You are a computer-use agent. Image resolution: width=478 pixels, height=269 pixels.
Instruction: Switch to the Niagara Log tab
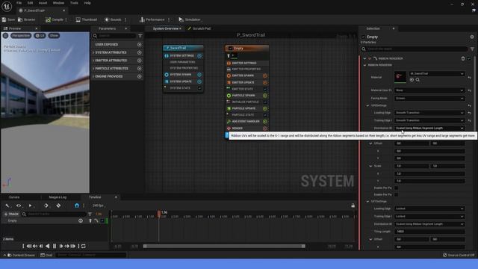click(x=58, y=197)
